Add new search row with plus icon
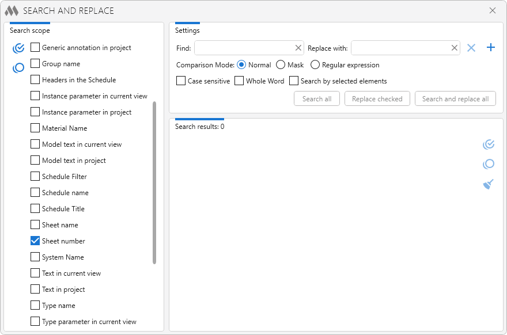507x335 pixels. coord(491,48)
